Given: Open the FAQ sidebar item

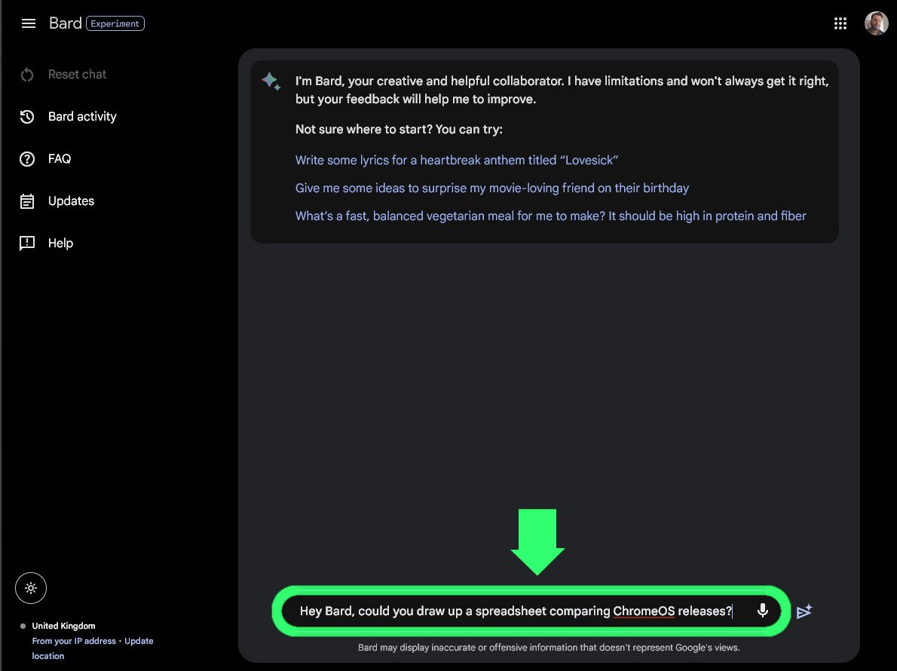Looking at the screenshot, I should tap(60, 159).
